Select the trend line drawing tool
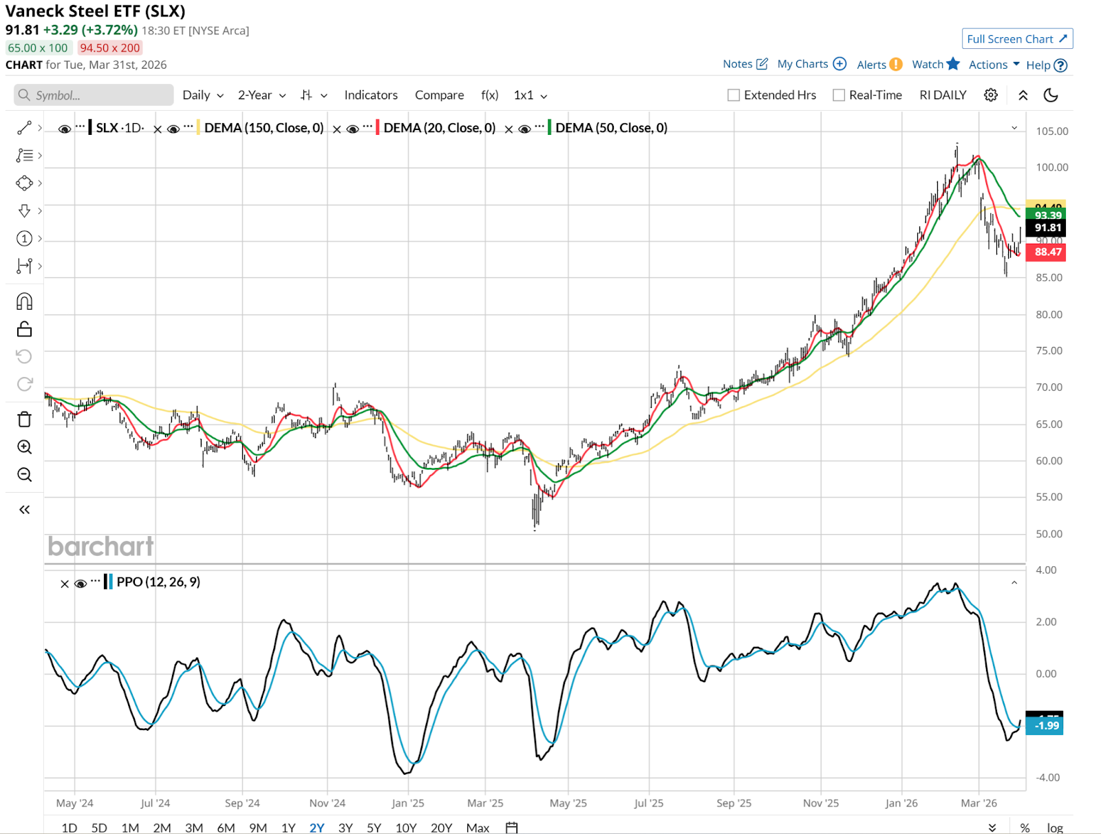 pyautogui.click(x=24, y=128)
